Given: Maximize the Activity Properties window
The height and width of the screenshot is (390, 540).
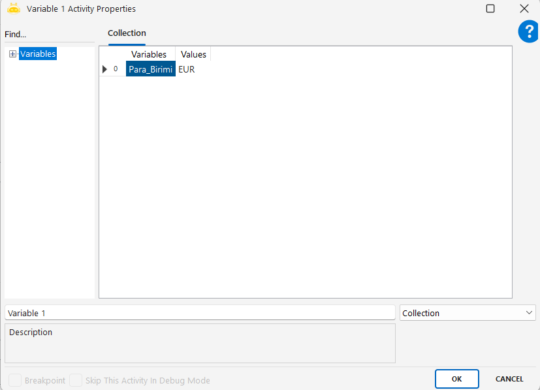Looking at the screenshot, I should click(490, 9).
